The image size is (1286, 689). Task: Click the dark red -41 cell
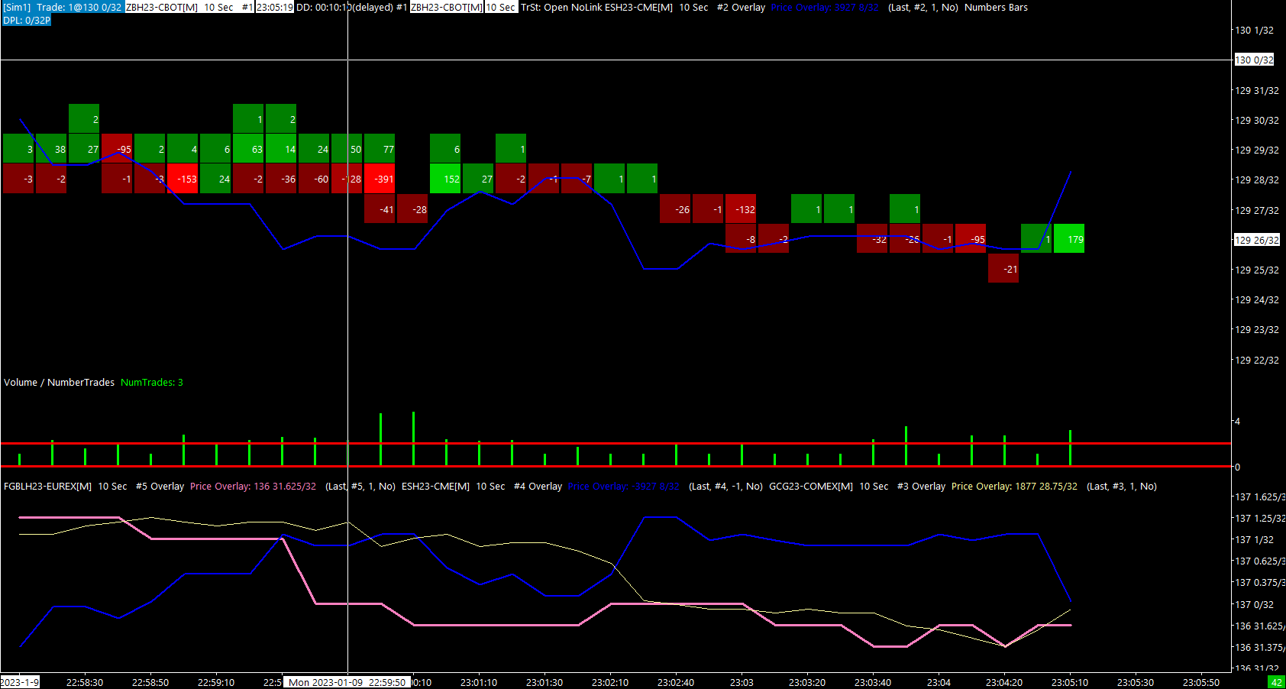point(380,209)
